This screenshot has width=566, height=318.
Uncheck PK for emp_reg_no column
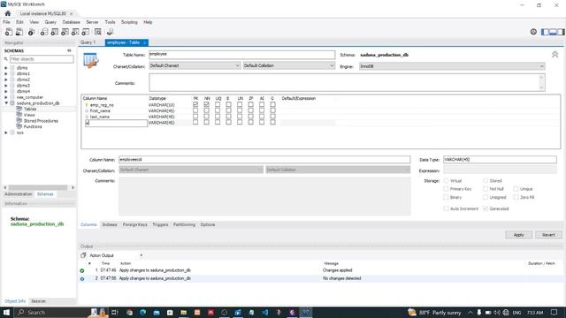195,104
